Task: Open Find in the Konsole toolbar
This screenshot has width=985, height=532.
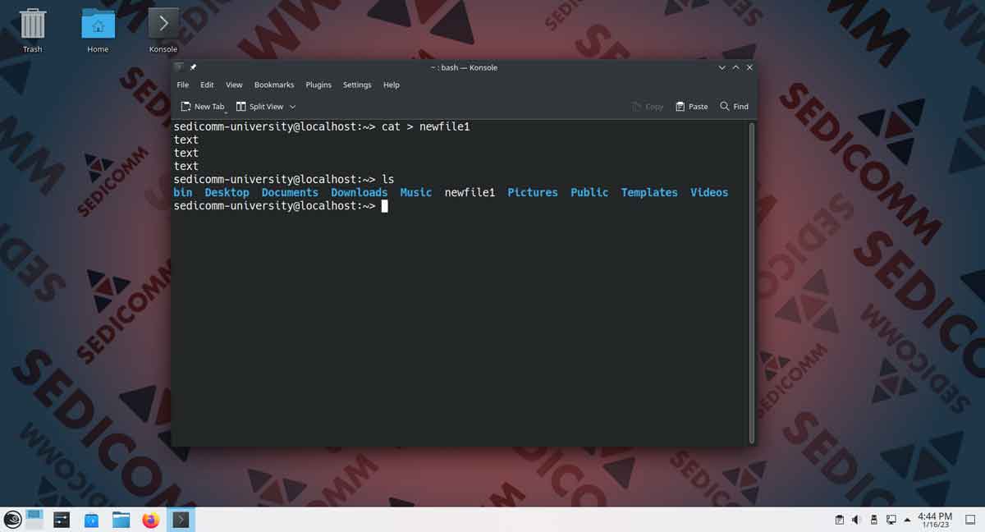Action: tap(733, 106)
